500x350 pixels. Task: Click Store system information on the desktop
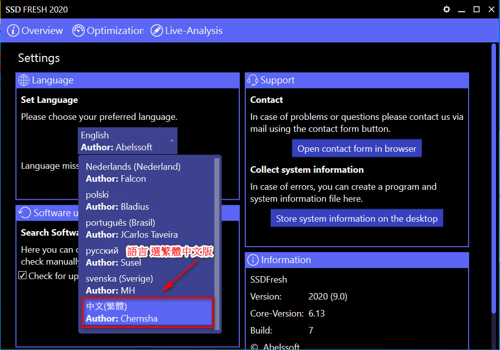pyautogui.click(x=357, y=218)
